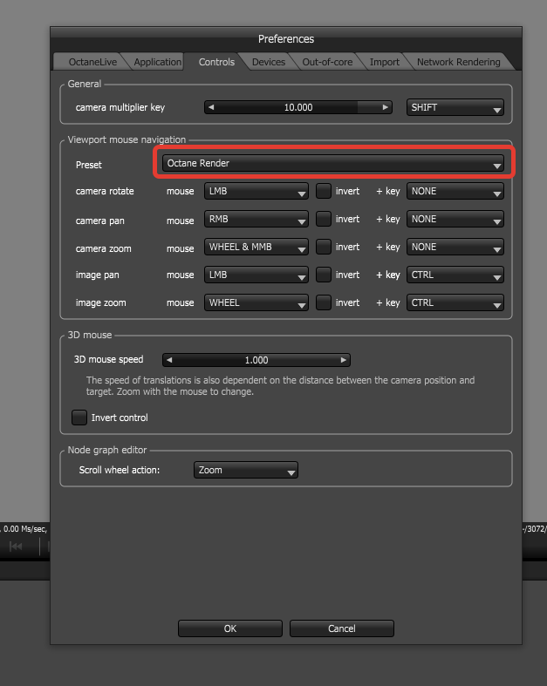Enable invert for image zoom
Screen dimensions: 547x686
tap(323, 302)
